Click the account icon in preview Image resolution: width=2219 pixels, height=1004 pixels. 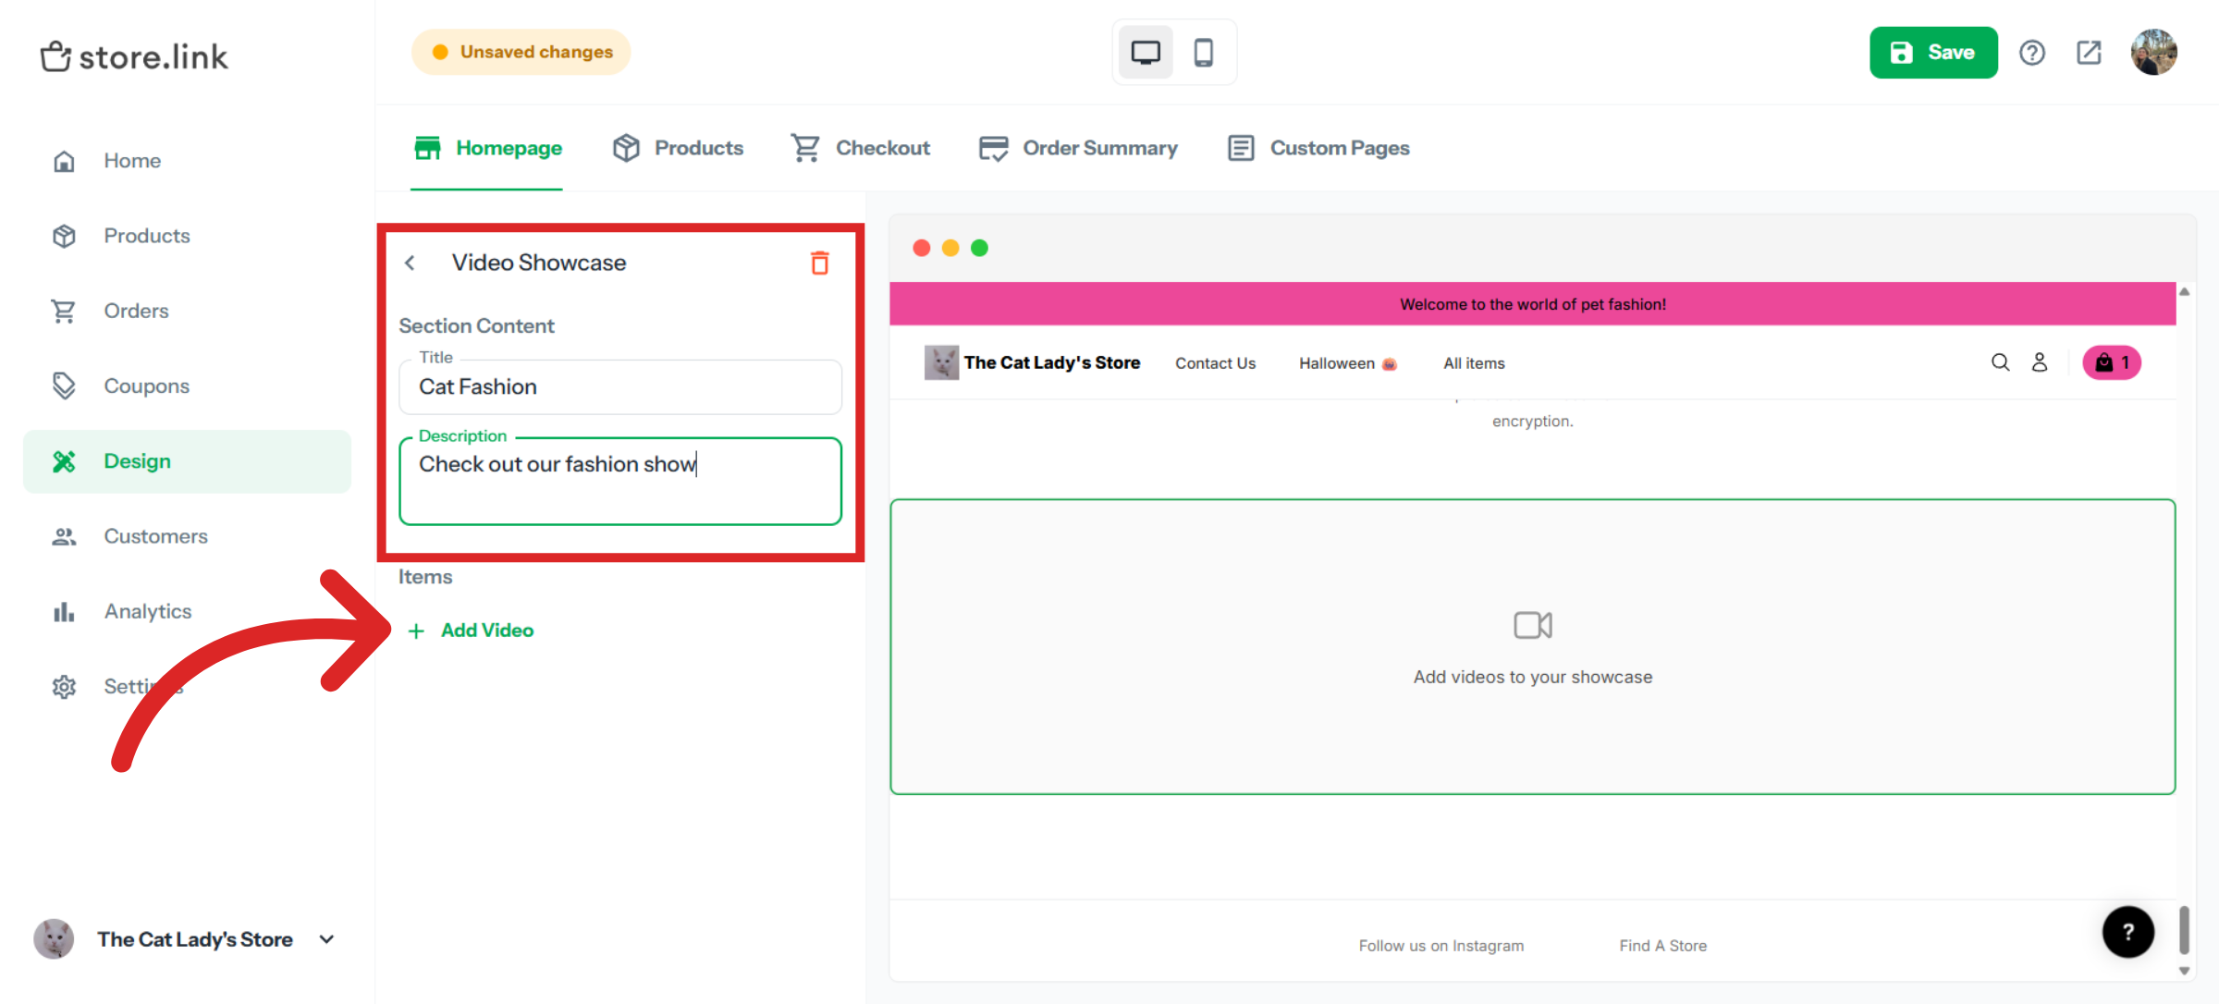coord(2040,362)
